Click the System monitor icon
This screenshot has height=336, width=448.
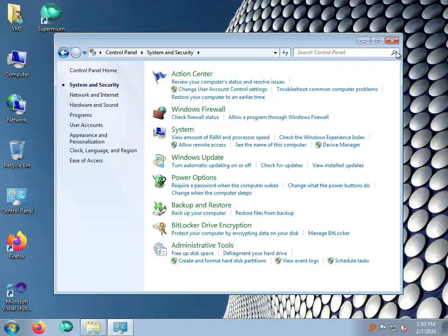click(x=159, y=133)
